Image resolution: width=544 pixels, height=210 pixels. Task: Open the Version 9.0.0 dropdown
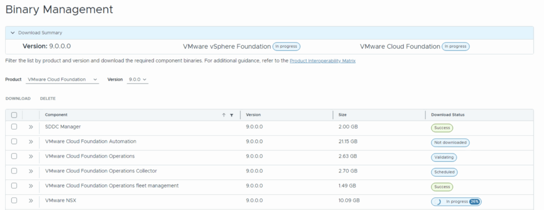tap(138, 79)
